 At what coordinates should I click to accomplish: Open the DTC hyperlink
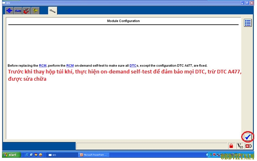click(x=133, y=66)
